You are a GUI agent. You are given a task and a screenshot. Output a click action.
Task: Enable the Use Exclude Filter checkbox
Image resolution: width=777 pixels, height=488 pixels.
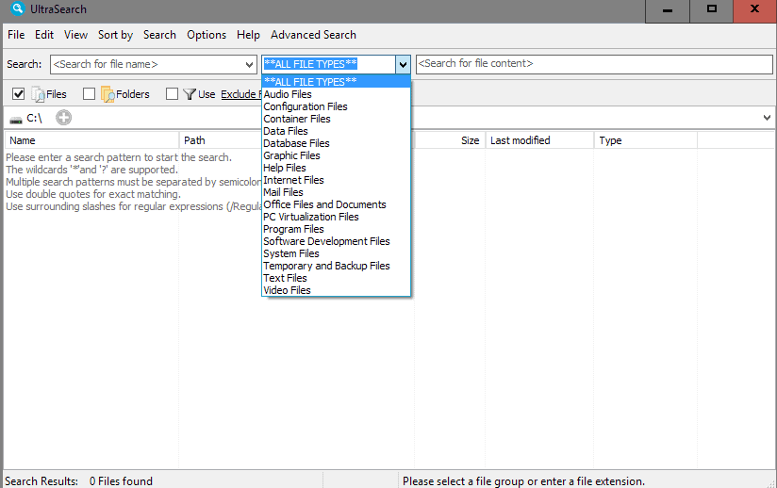point(172,93)
